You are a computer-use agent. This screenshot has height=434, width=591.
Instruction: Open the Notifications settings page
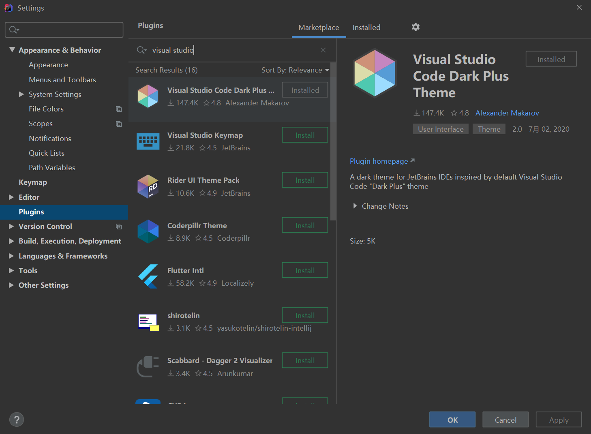(50, 139)
